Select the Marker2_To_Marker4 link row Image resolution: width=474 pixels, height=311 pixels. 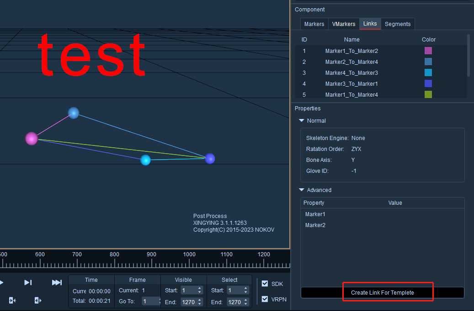[x=381, y=62]
